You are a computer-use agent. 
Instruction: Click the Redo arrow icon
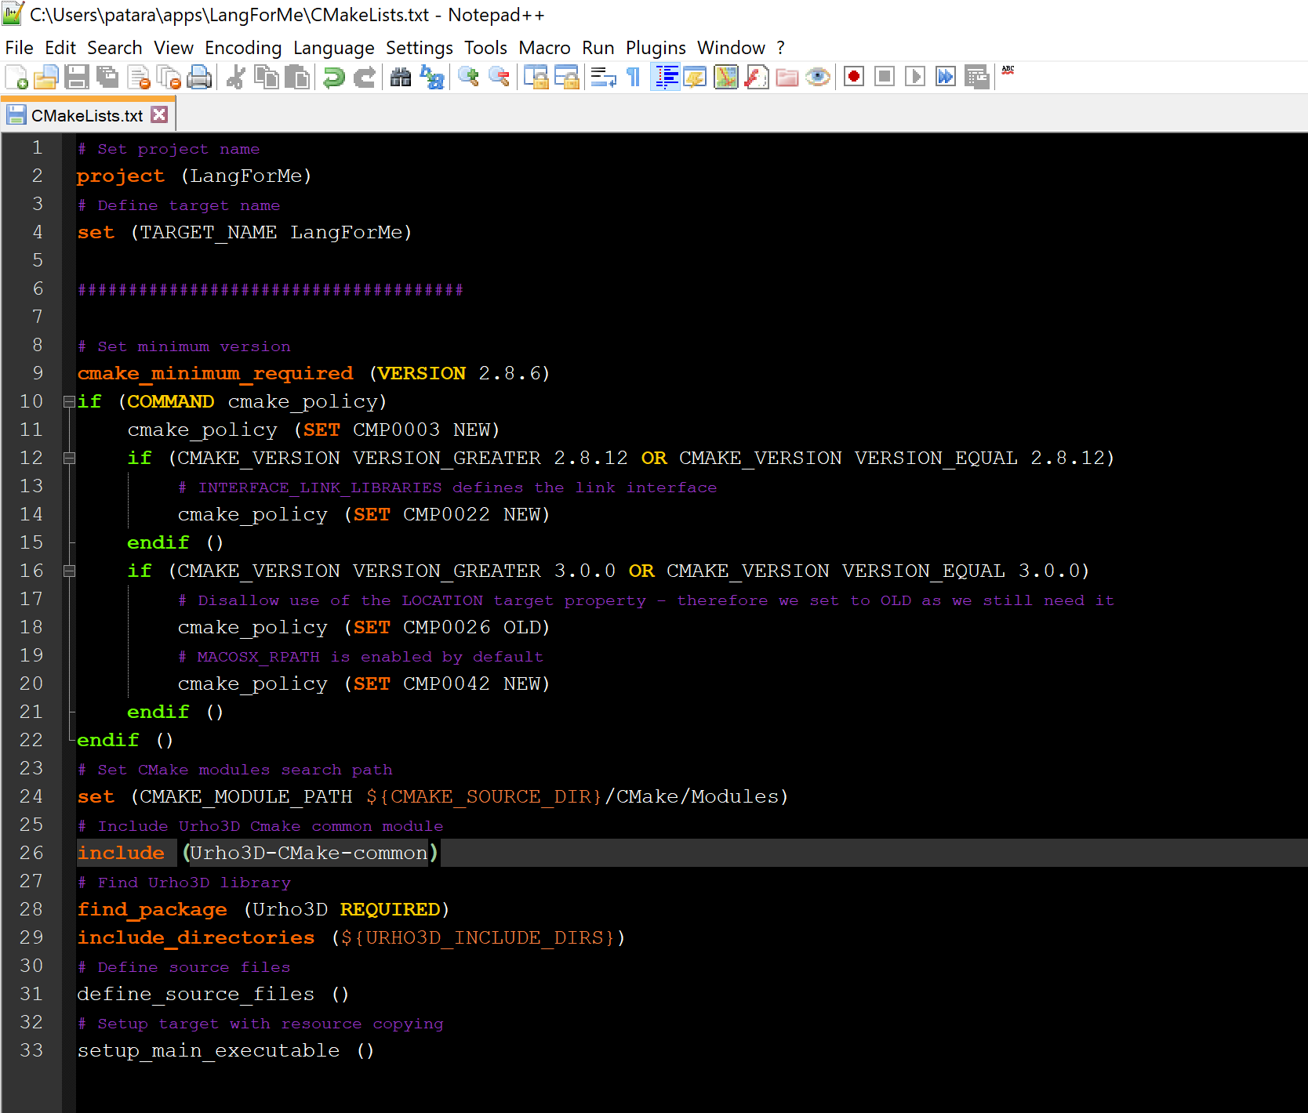(x=365, y=77)
